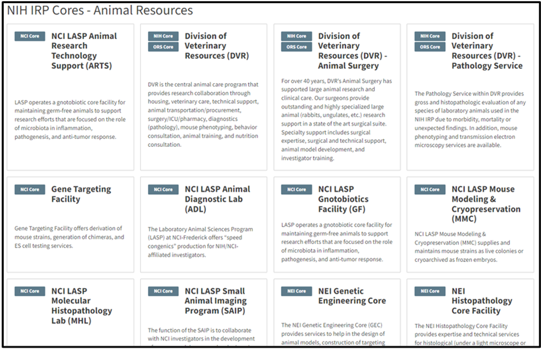The height and width of the screenshot is (349, 541).
Task: Open NCI LASP Molecular Histopathology Lab title
Action: [x=81, y=306]
